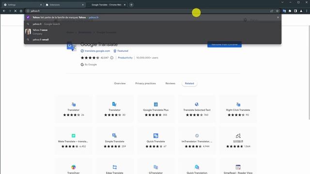This screenshot has width=310, height=174.
Task: Open SimpRead Reader View extension icon
Action: click(238, 167)
